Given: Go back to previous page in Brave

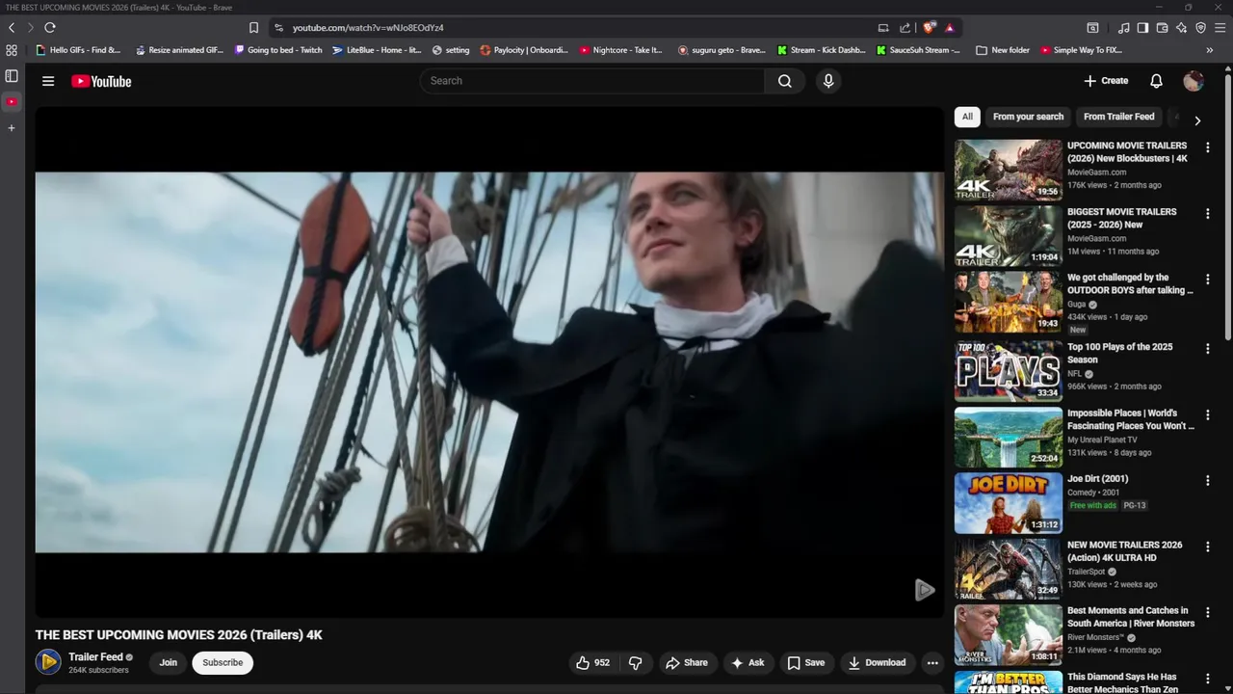Looking at the screenshot, I should [12, 28].
